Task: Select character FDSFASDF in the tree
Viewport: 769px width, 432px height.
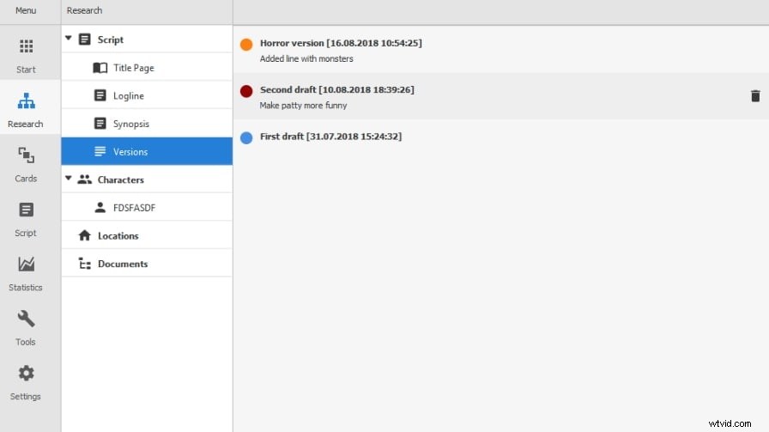Action: (x=147, y=207)
